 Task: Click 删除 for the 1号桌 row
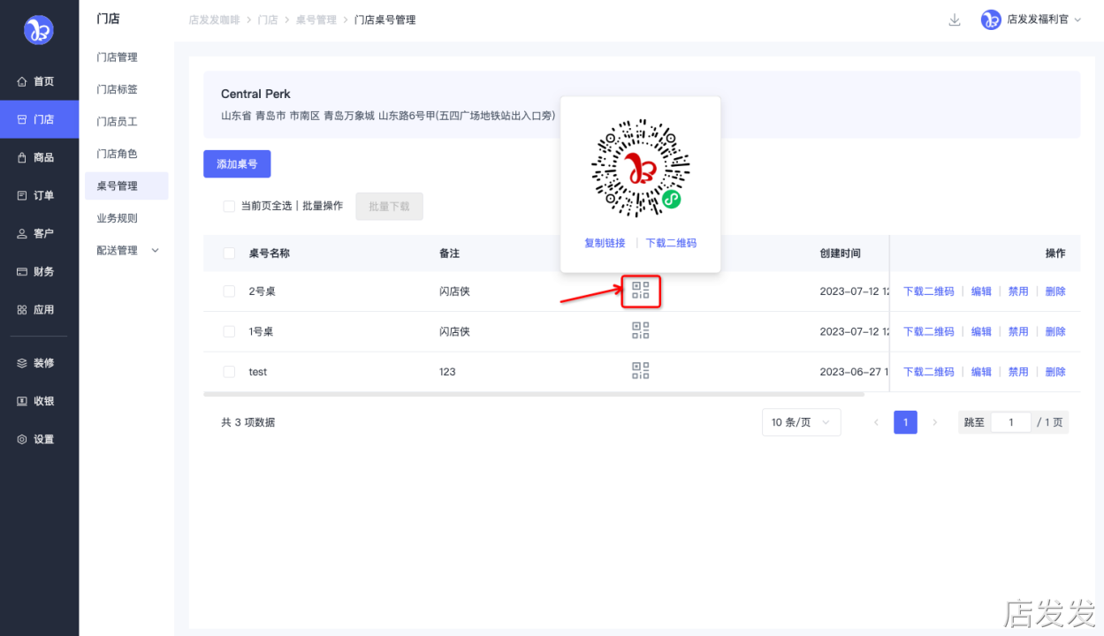[x=1055, y=331]
